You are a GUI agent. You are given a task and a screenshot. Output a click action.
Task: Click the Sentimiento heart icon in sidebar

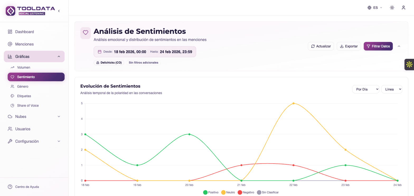[x=13, y=77]
